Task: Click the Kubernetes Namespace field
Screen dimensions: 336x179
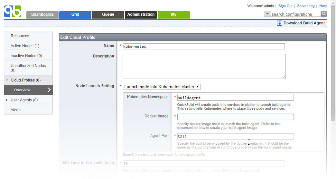Action: (x=235, y=98)
